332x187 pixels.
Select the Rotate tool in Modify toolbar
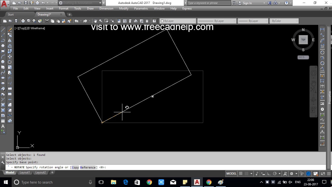(x=10, y=62)
